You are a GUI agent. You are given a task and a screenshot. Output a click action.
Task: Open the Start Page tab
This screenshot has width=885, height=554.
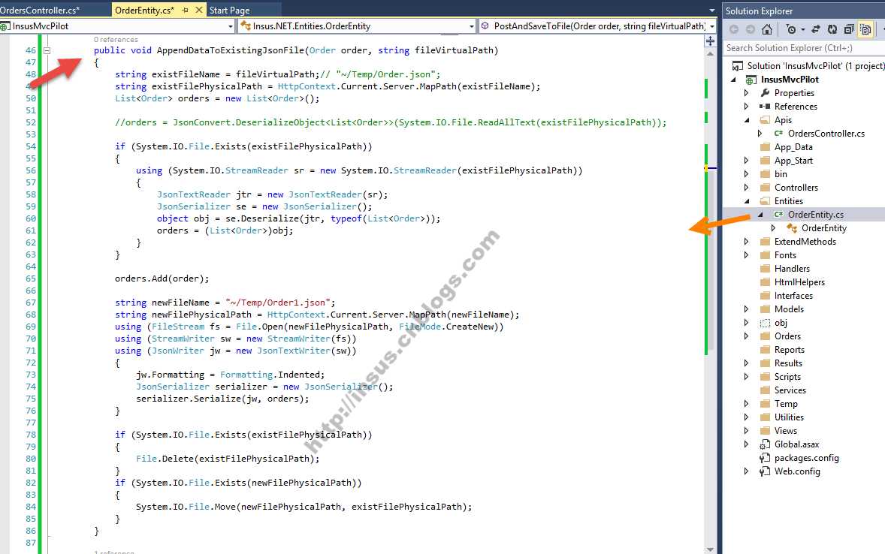[x=229, y=11]
